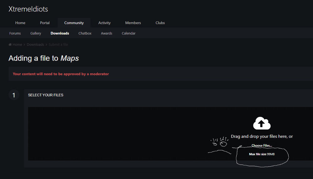
Task: Select Gallery in the sub-navigation
Action: point(36,33)
